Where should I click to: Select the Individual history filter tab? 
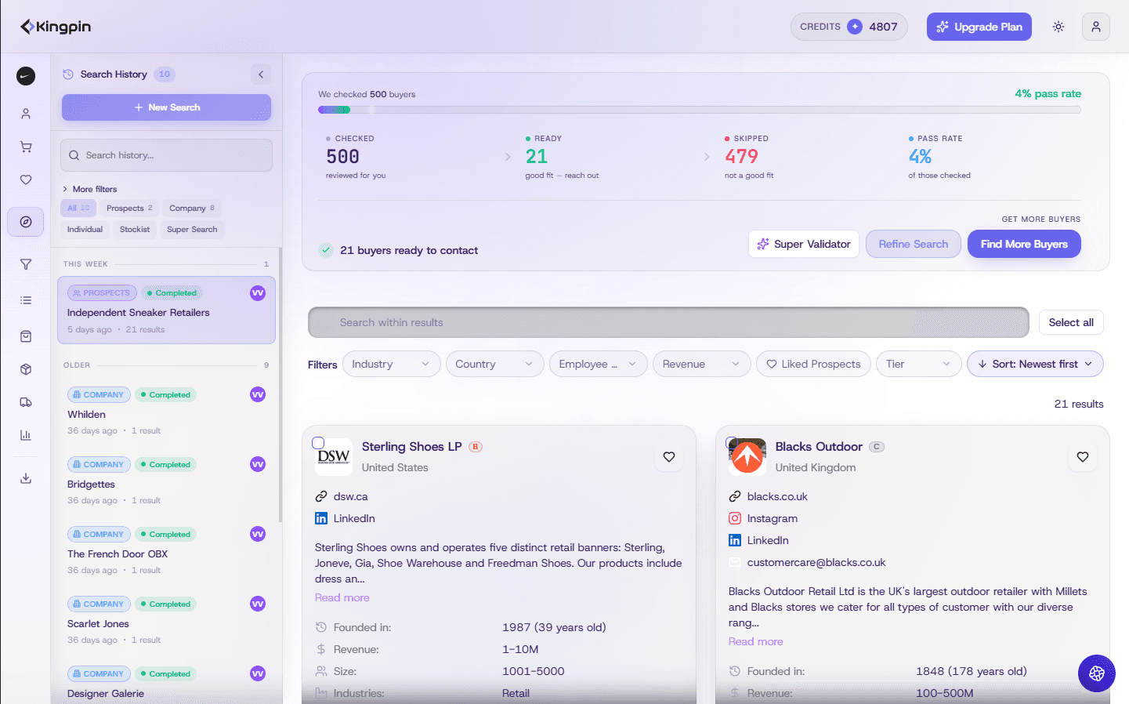click(85, 229)
